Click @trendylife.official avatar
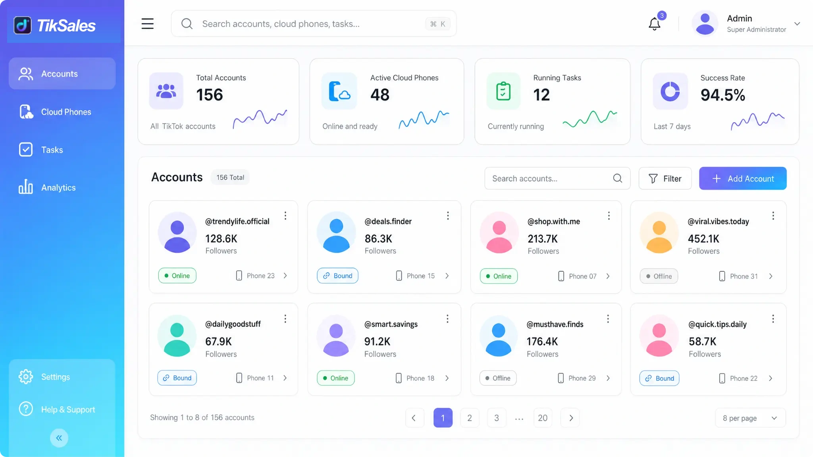 point(177,233)
